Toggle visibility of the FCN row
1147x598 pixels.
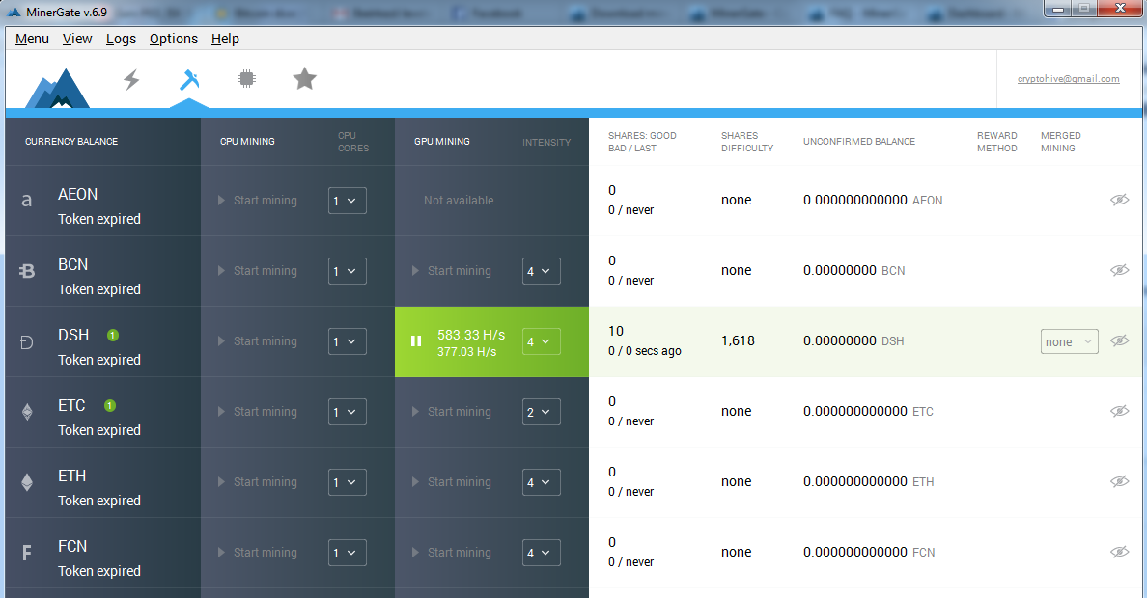(1119, 552)
